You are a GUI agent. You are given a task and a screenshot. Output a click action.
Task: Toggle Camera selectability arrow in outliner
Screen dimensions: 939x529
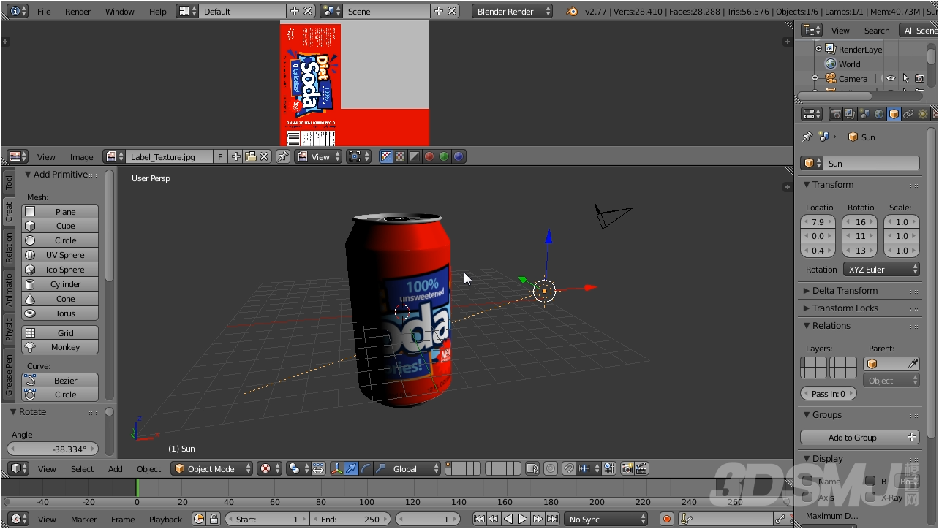click(x=905, y=78)
